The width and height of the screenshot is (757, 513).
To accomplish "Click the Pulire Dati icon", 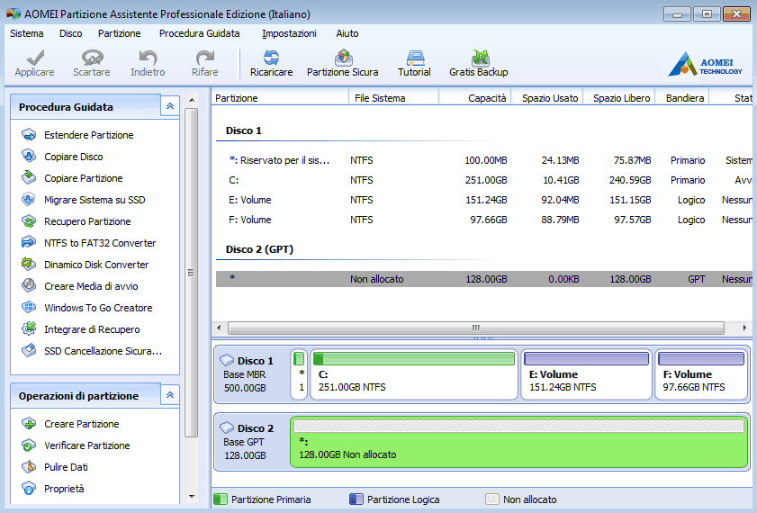I will coord(29,467).
